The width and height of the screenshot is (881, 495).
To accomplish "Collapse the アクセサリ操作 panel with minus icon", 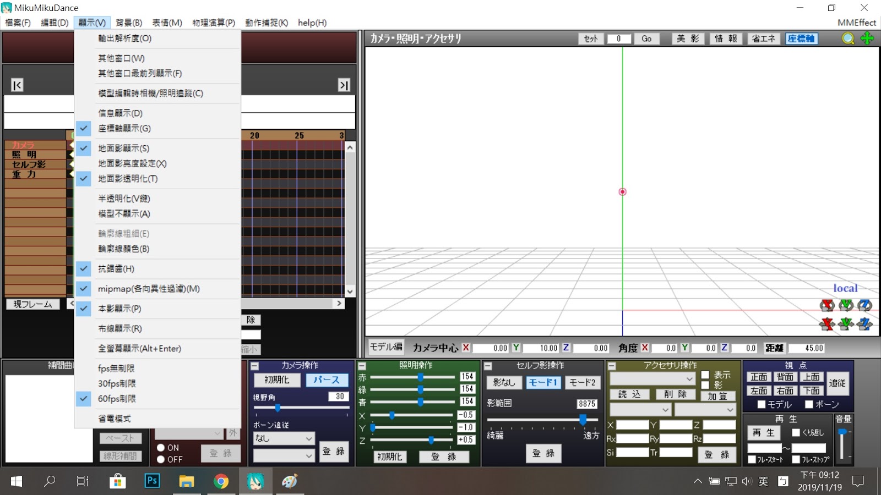I will pyautogui.click(x=611, y=366).
